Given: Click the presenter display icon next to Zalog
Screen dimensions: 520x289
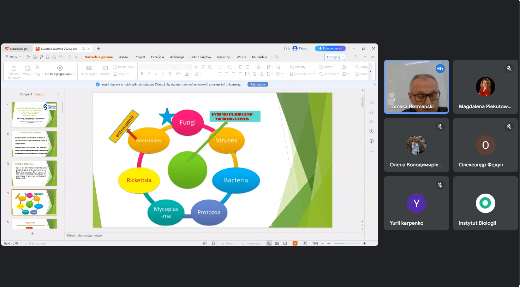Looking at the screenshot, I should click(x=287, y=48).
